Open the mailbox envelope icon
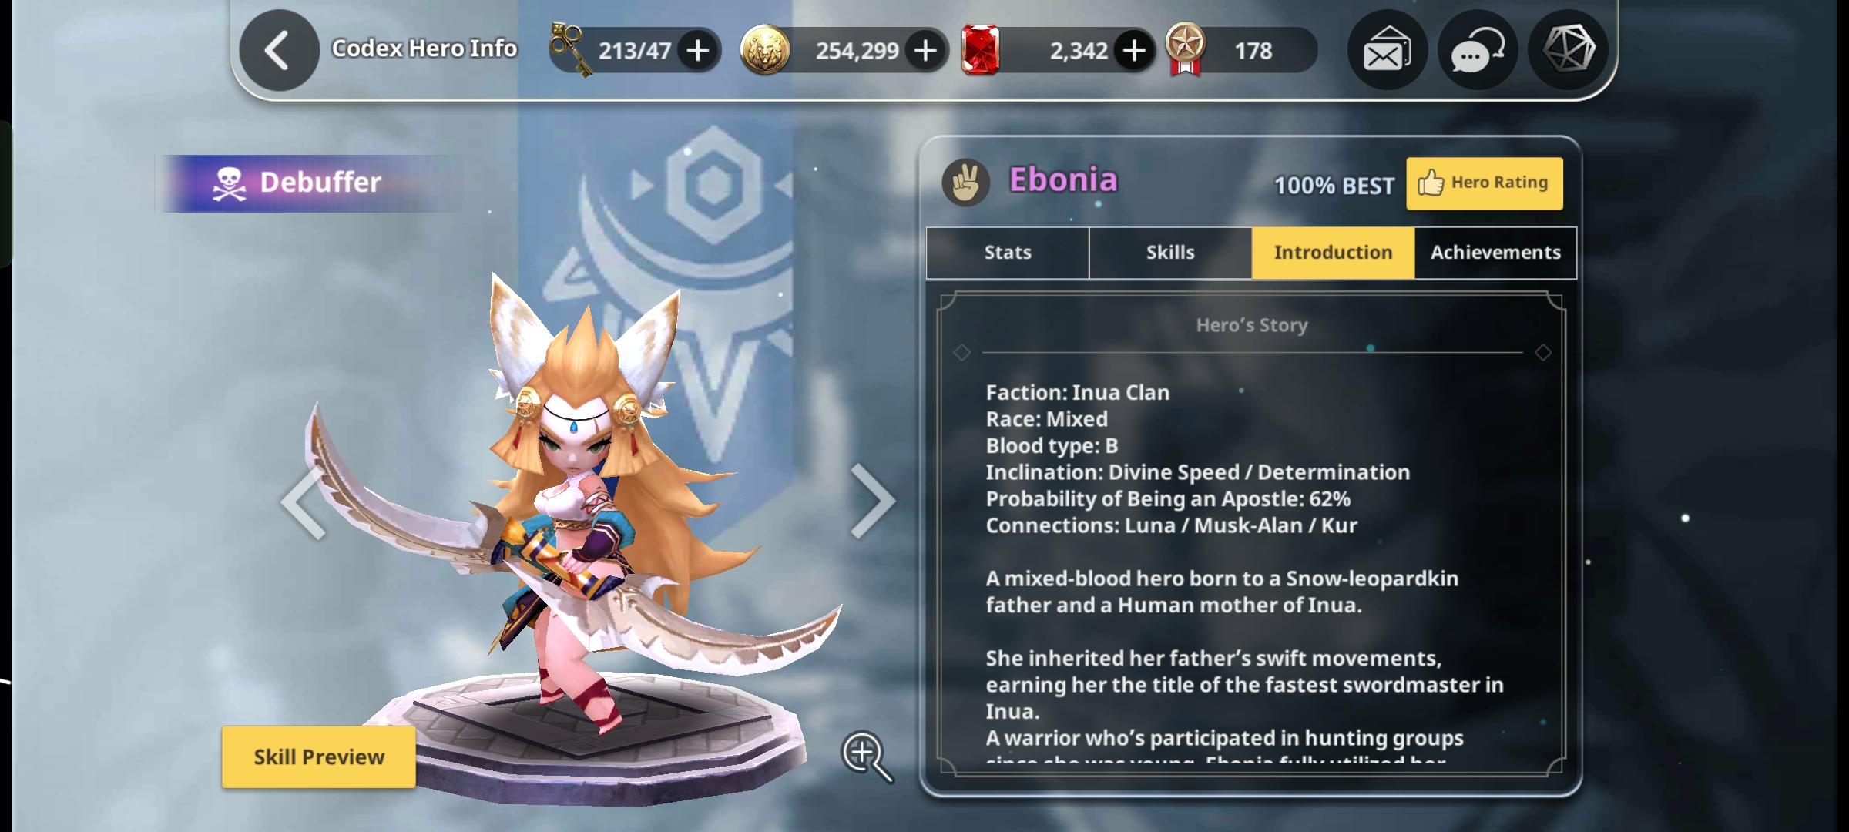Screen dimensions: 1849x832 1387,51
